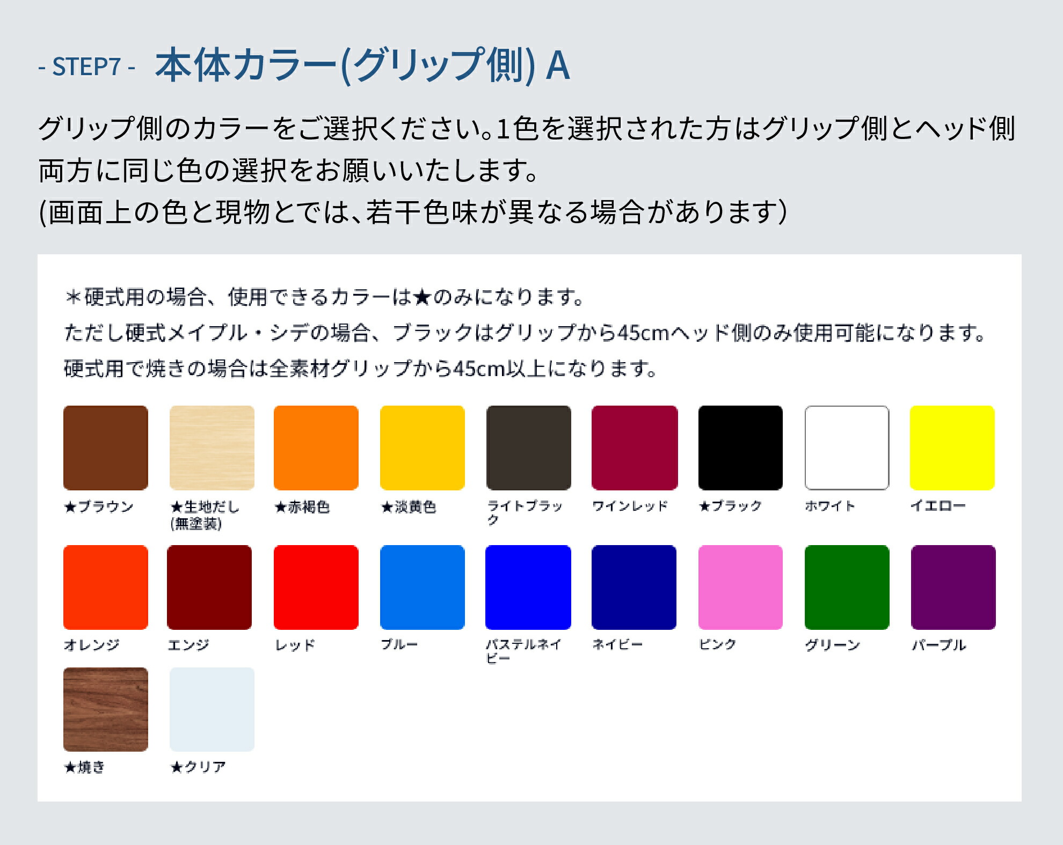Select the ブルー light blue swatch
1063x845 pixels.
coord(423,587)
